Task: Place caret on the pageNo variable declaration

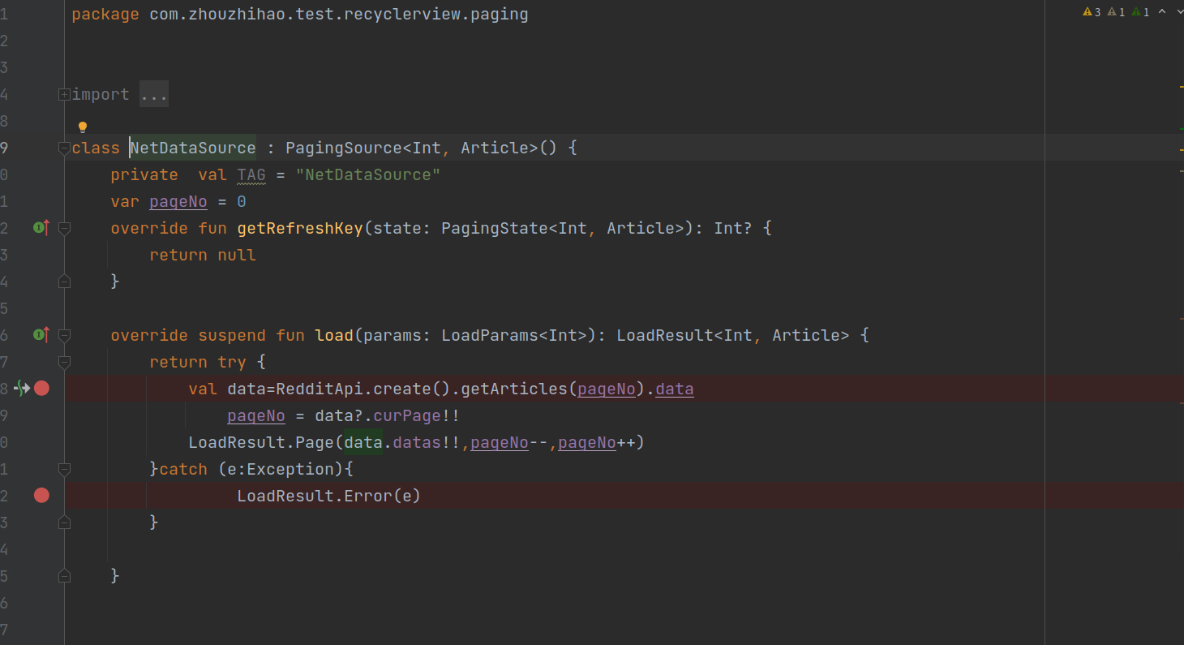Action: (x=178, y=201)
